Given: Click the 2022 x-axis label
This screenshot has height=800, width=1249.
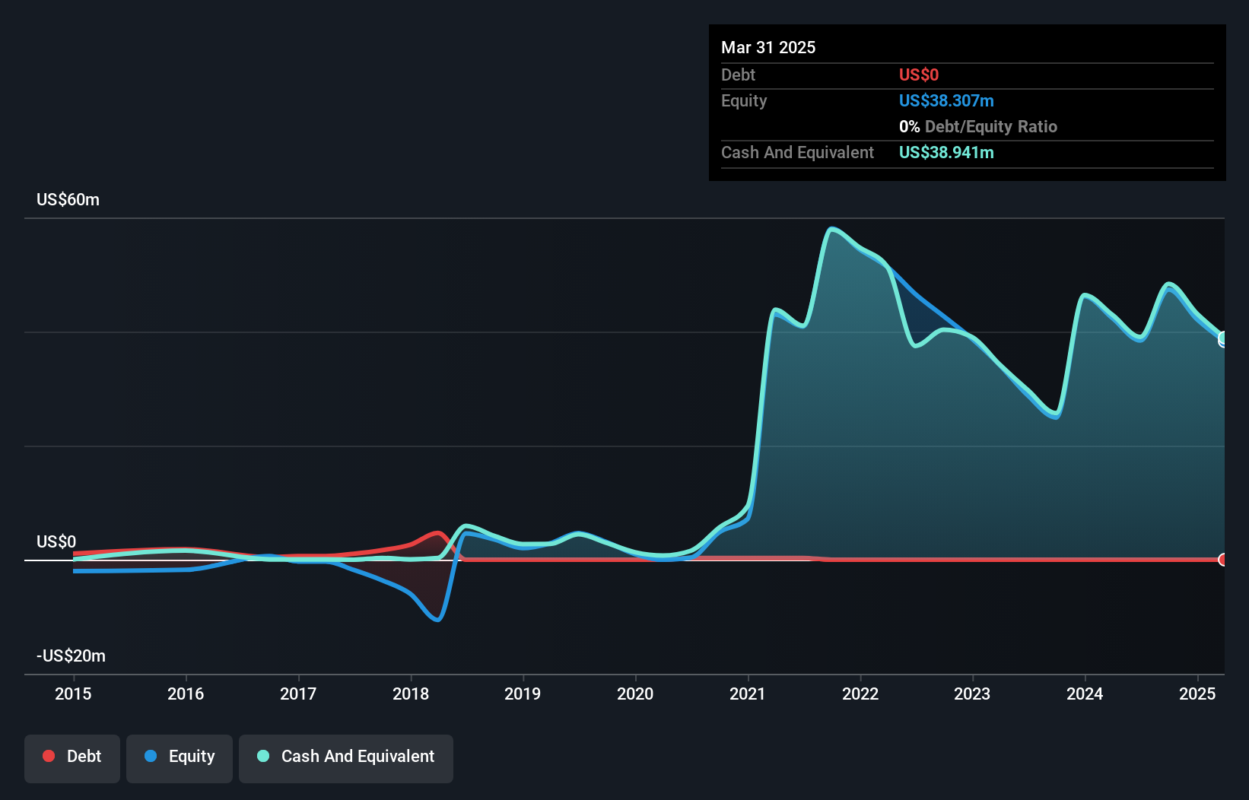Looking at the screenshot, I should click(860, 694).
